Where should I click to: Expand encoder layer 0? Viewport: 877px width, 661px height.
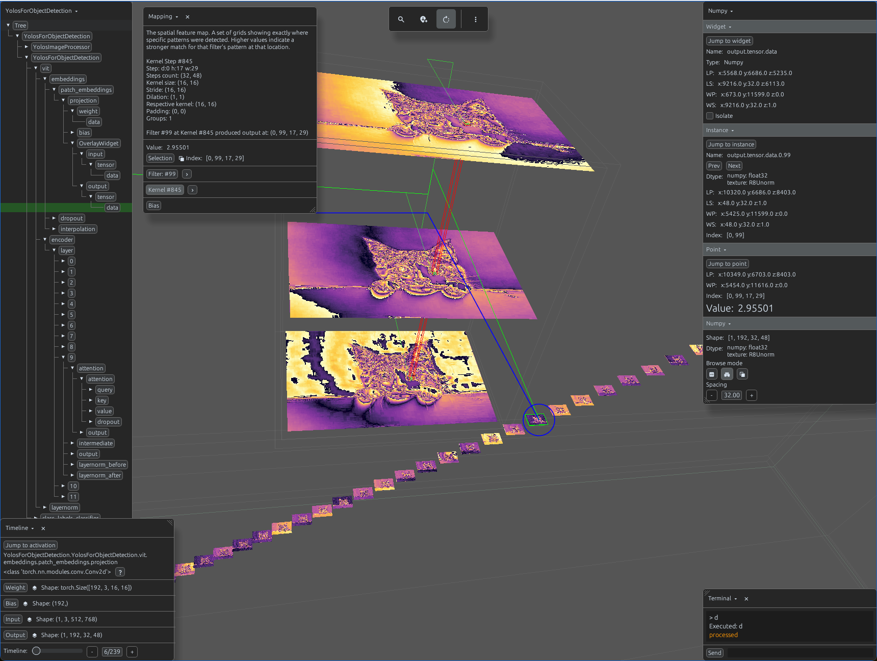pos(63,261)
